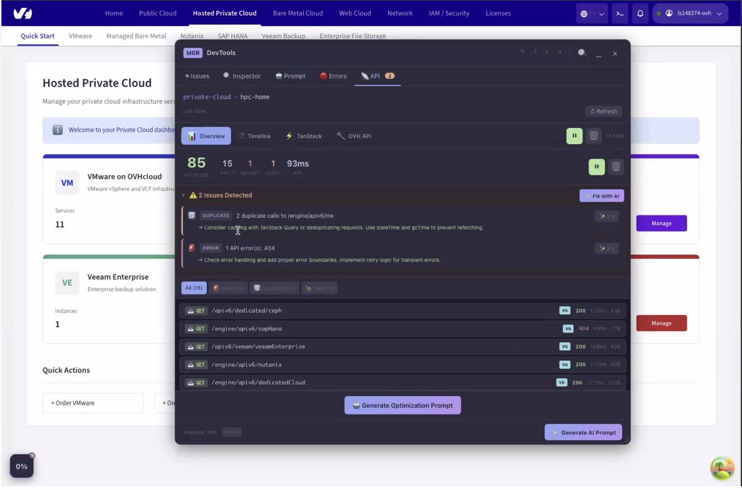Click the magnifier icon in DevTools header

(582, 53)
